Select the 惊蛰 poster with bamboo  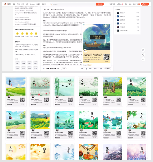(x=64, y=92)
